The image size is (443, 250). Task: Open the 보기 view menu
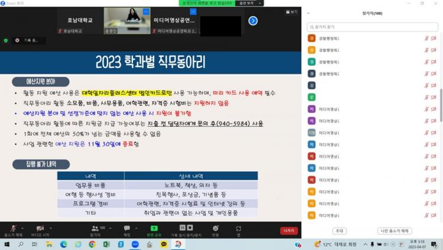(292, 11)
